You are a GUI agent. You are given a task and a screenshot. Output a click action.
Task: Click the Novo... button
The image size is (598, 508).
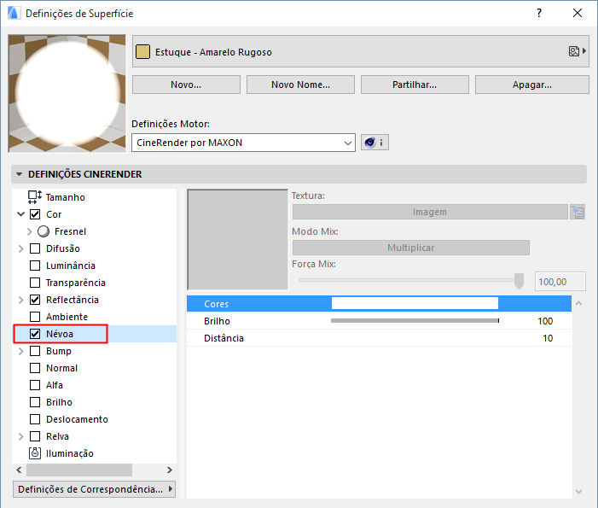[186, 85]
